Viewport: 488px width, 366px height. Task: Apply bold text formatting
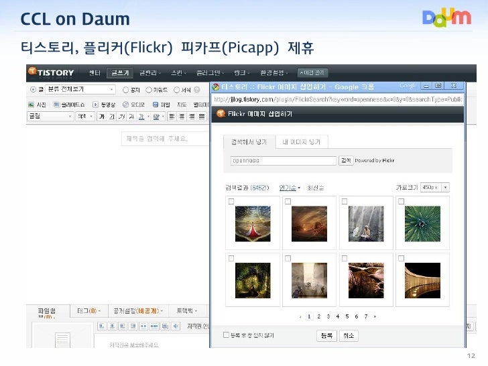101,117
